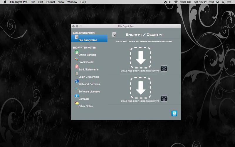
Task: Click the Encrypt / Decrypt heading
Action: click(x=144, y=35)
